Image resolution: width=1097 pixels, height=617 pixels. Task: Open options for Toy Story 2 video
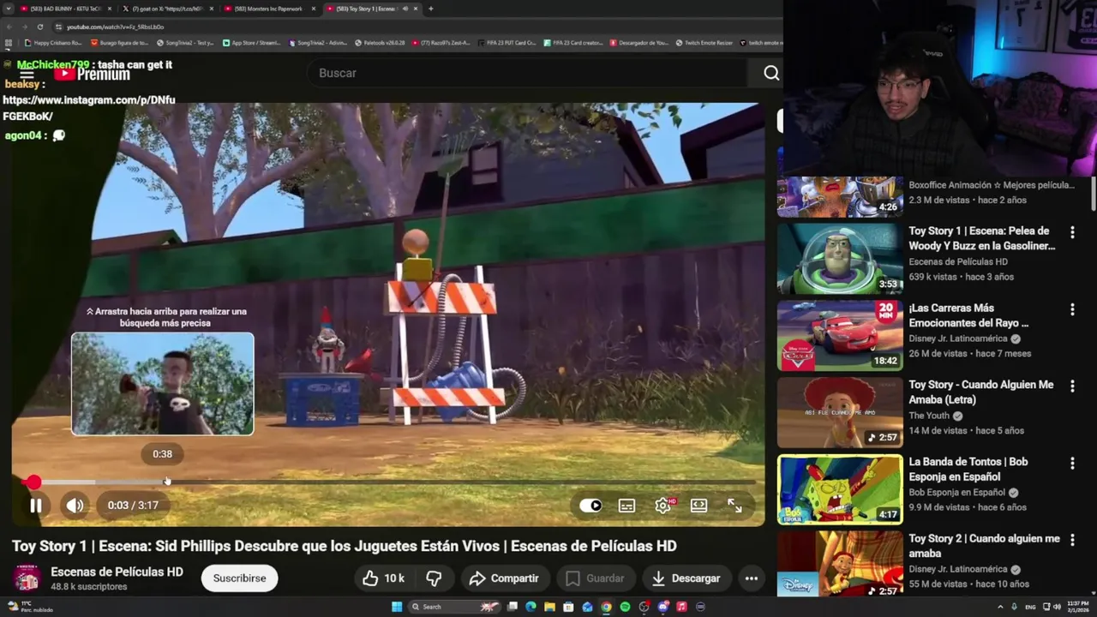click(x=1072, y=540)
